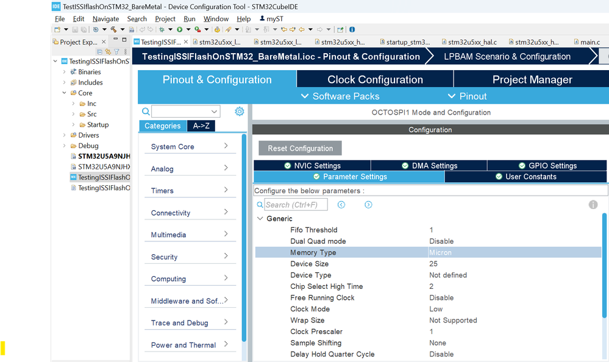Expand the Includes tree node
Screen dimensions: 609x362
[x=64, y=82]
